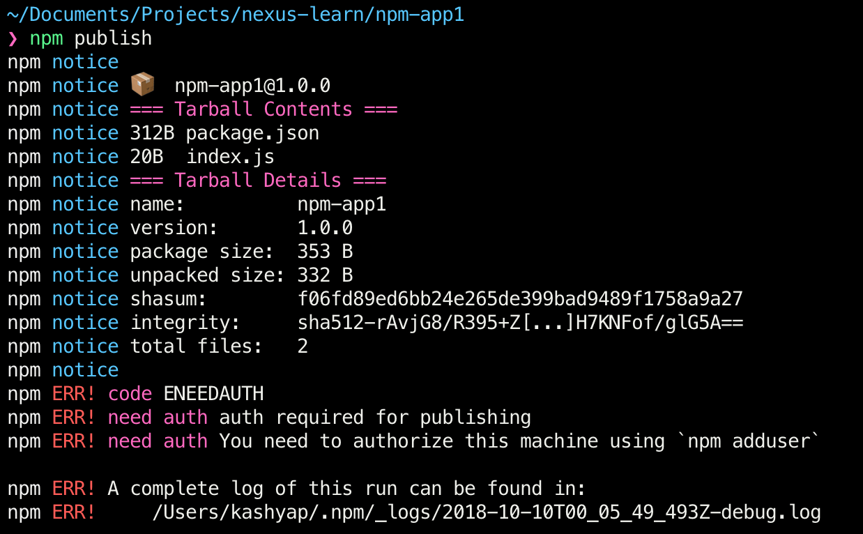
Task: Click the pink prompt arrow symbol
Action: (12, 39)
